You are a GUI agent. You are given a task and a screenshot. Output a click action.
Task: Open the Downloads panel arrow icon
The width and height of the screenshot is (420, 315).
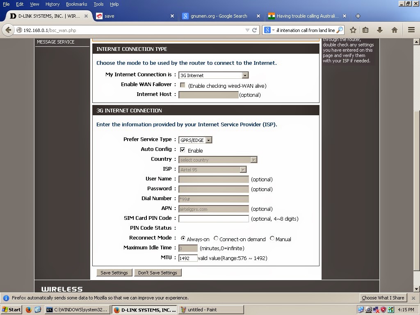[x=380, y=30]
